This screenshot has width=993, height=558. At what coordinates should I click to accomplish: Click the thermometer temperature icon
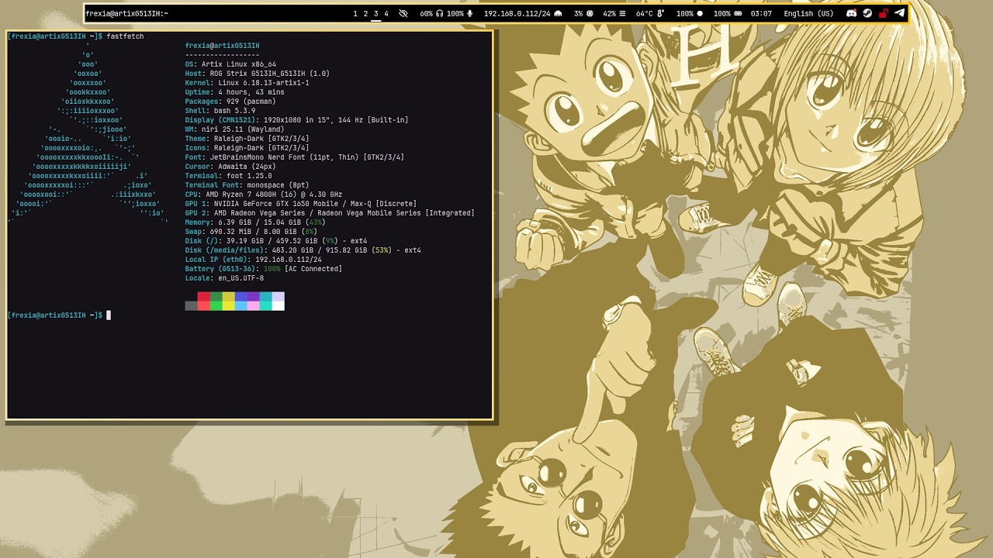pos(660,13)
